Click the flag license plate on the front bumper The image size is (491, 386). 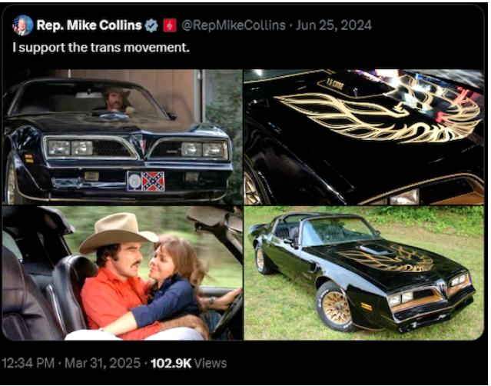[146, 181]
